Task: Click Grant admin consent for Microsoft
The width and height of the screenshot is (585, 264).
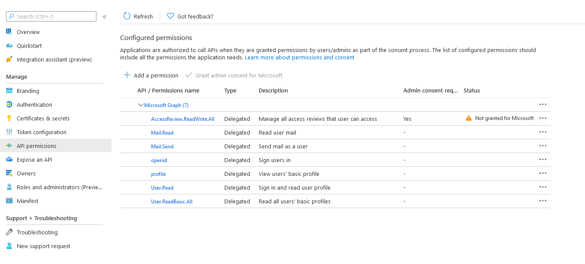Action: pos(239,75)
